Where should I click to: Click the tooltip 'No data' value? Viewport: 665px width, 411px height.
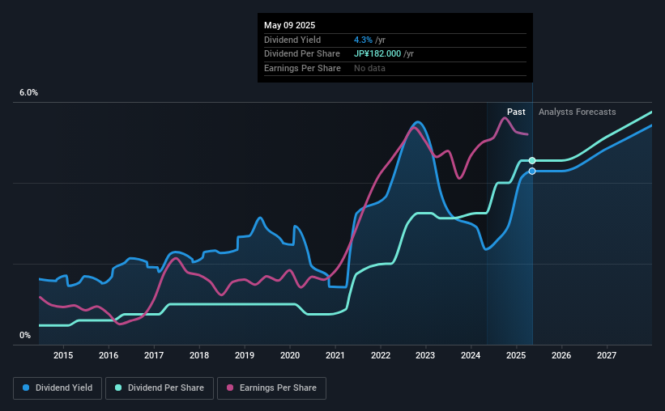pyautogui.click(x=370, y=68)
